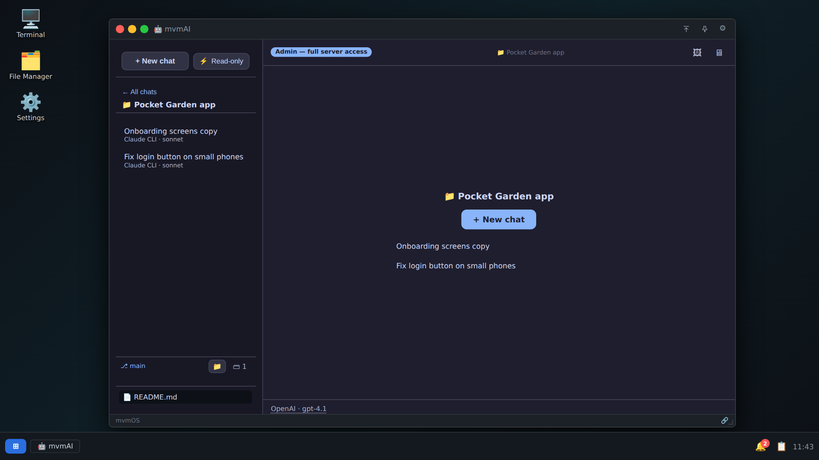Click the link icon in the status bar
This screenshot has height=460, width=819.
[x=724, y=420]
